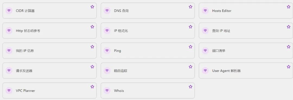Open the Whois lookup tool
This screenshot has width=293, height=100.
(x=148, y=91)
